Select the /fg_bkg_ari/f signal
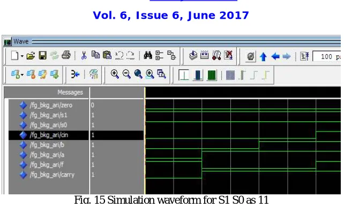 [x=47, y=165]
